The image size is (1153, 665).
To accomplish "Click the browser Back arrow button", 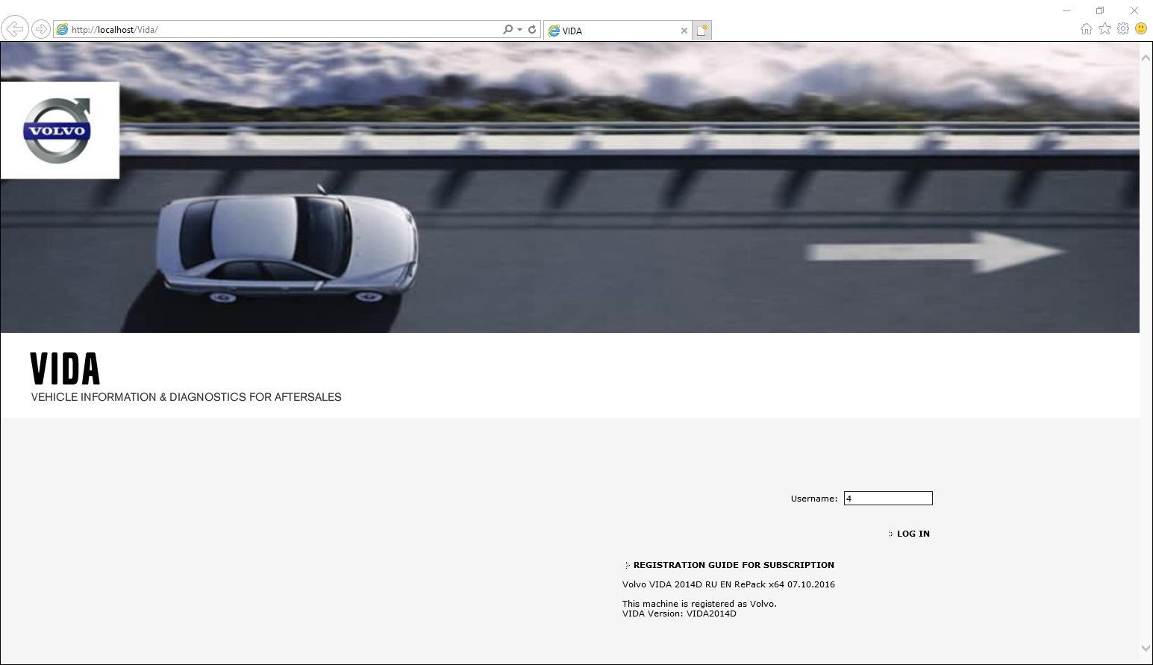I will tap(14, 29).
